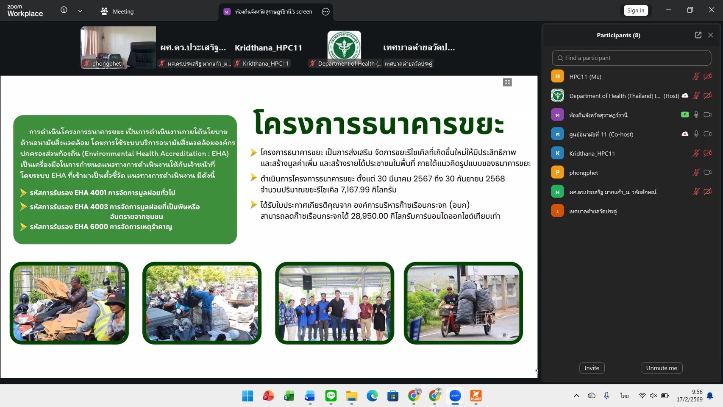This screenshot has width=723, height=407.
Task: Pop out the Participants panel
Action: pos(698,35)
